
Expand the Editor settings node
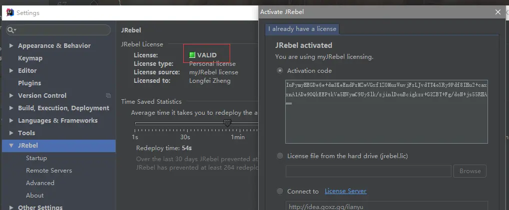(x=12, y=70)
